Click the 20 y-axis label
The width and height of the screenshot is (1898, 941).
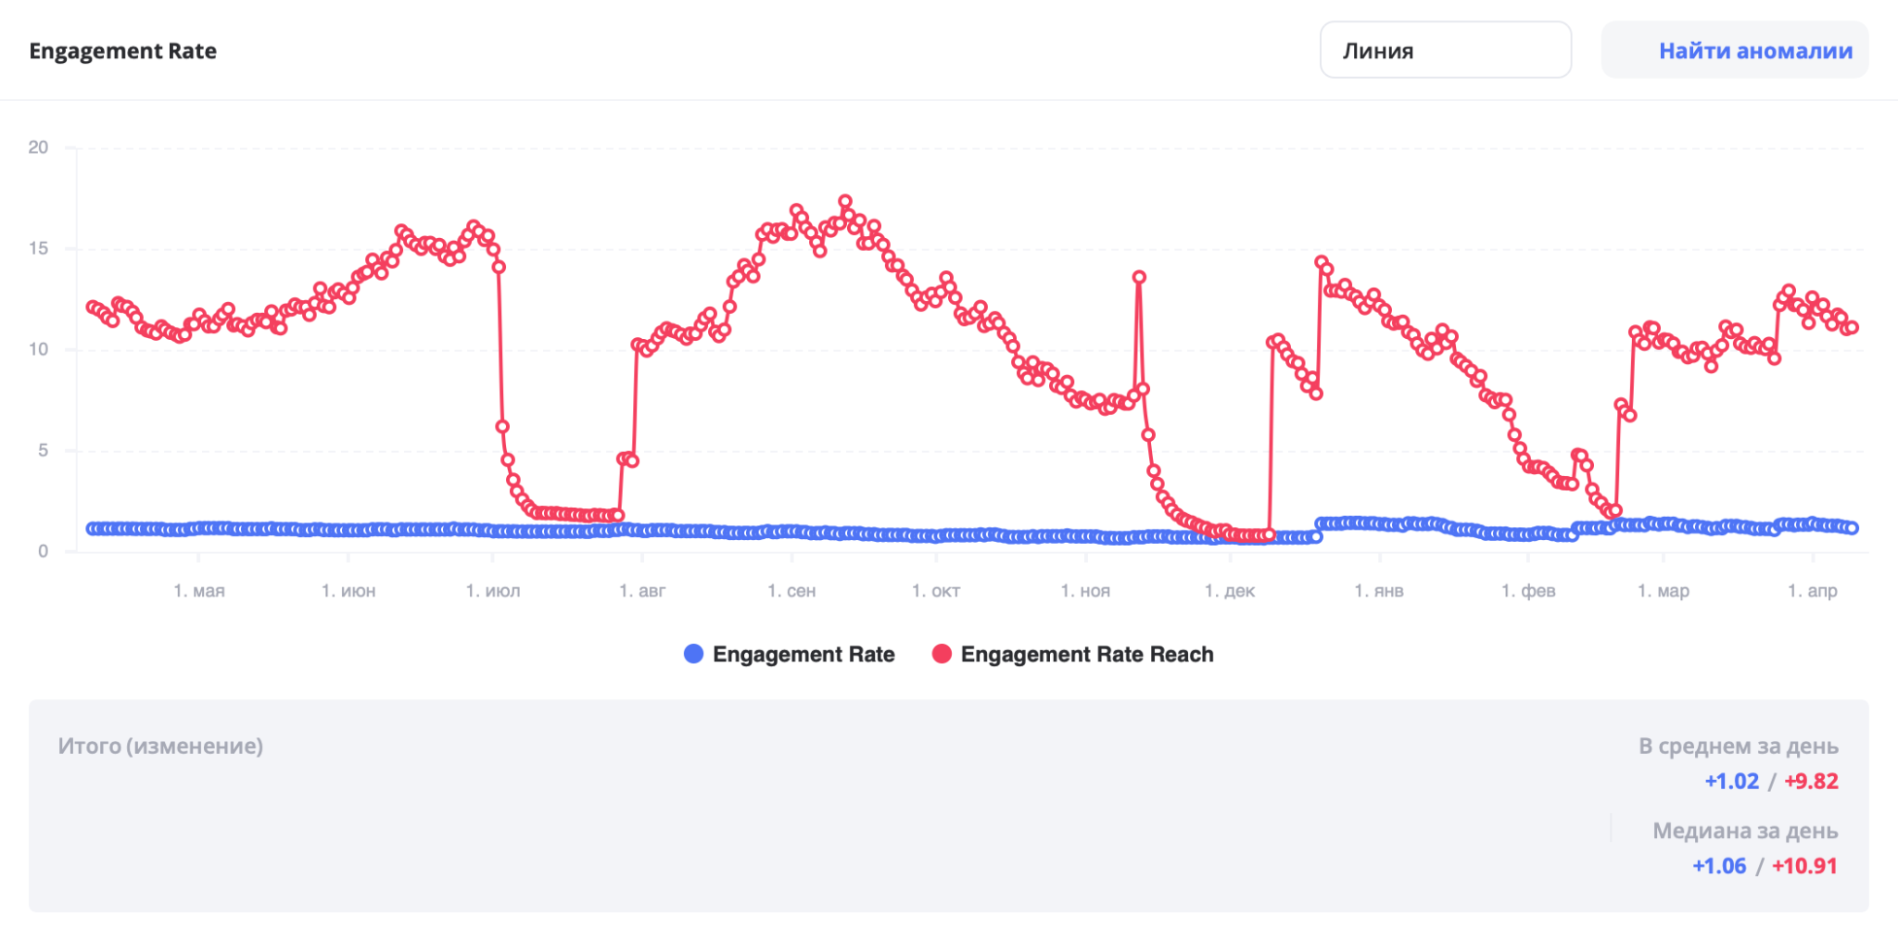point(38,147)
